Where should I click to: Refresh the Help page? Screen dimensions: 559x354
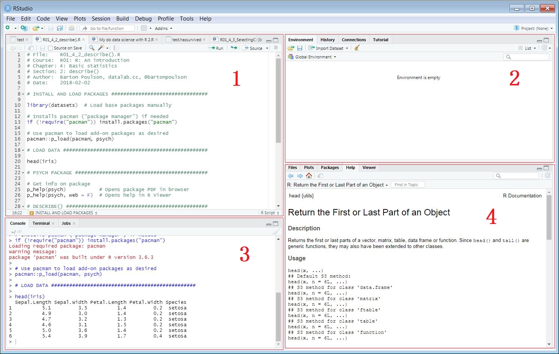(547, 175)
